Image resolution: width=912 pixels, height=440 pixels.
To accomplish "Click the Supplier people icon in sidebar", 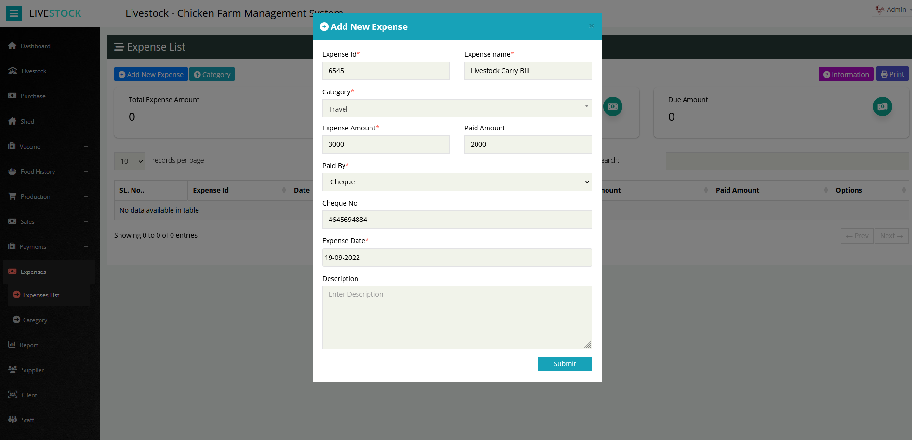I will tap(13, 370).
